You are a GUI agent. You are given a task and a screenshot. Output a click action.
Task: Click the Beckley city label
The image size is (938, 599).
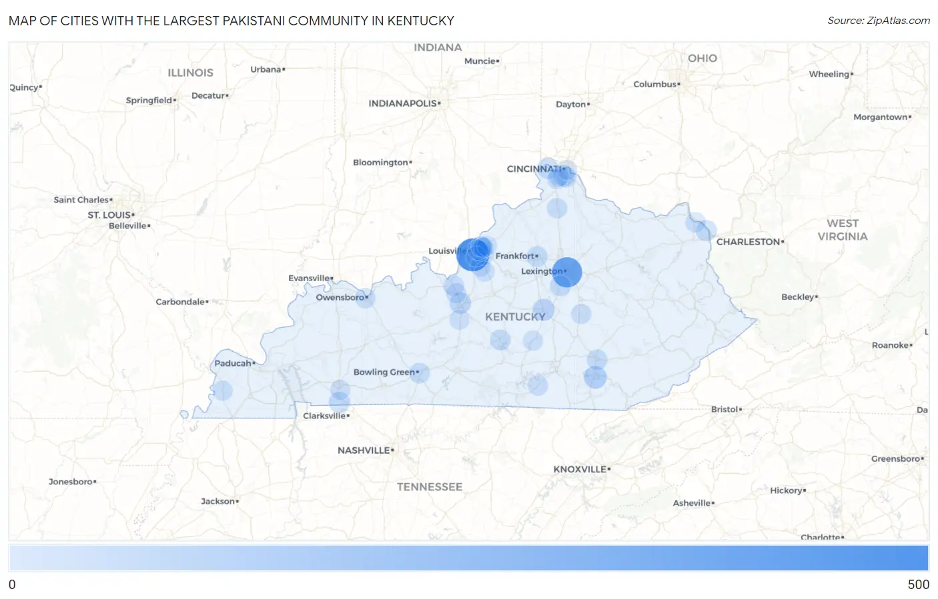click(798, 297)
